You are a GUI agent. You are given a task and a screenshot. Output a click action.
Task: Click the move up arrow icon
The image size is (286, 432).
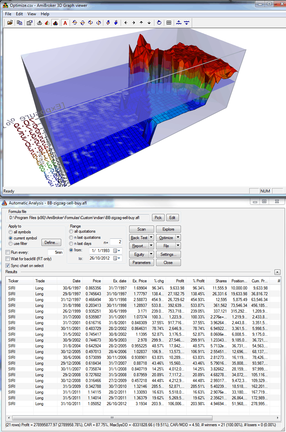pos(141,23)
